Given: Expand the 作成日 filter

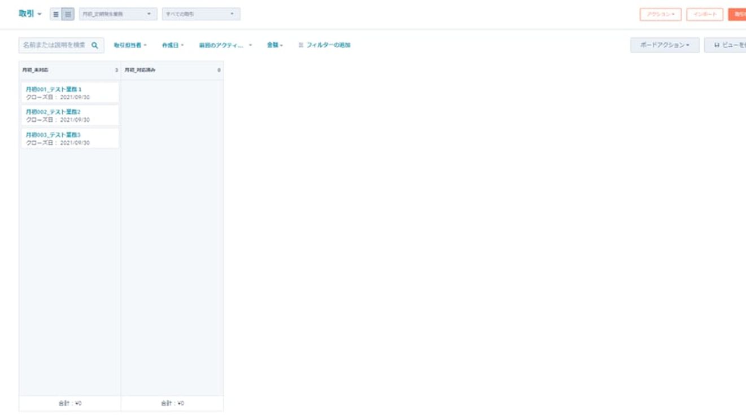Looking at the screenshot, I should (173, 45).
